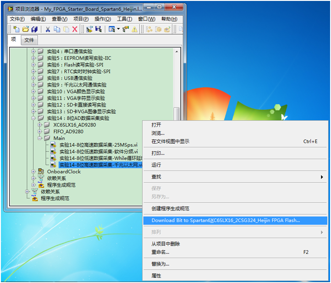Click the tree scrollbar up arrow
The height and width of the screenshot is (283, 331).
click(177, 51)
